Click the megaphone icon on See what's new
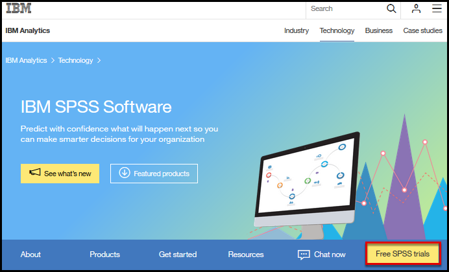 (x=34, y=172)
